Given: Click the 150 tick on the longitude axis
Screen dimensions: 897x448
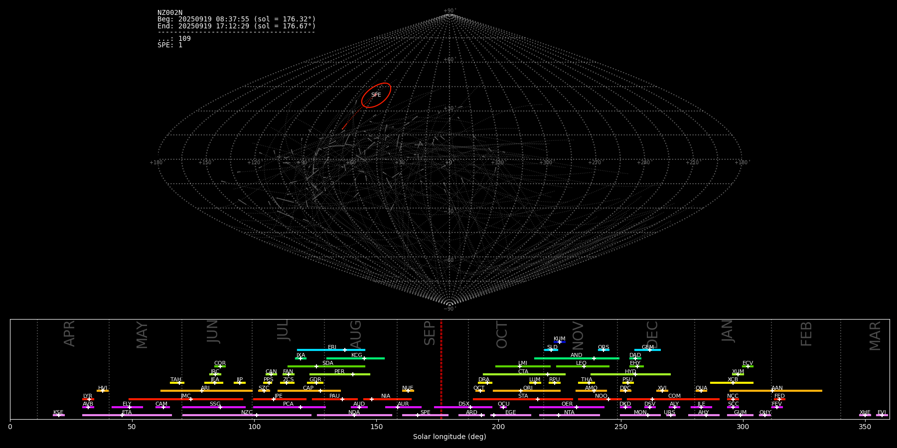Looking at the screenshot, I should [x=376, y=427].
